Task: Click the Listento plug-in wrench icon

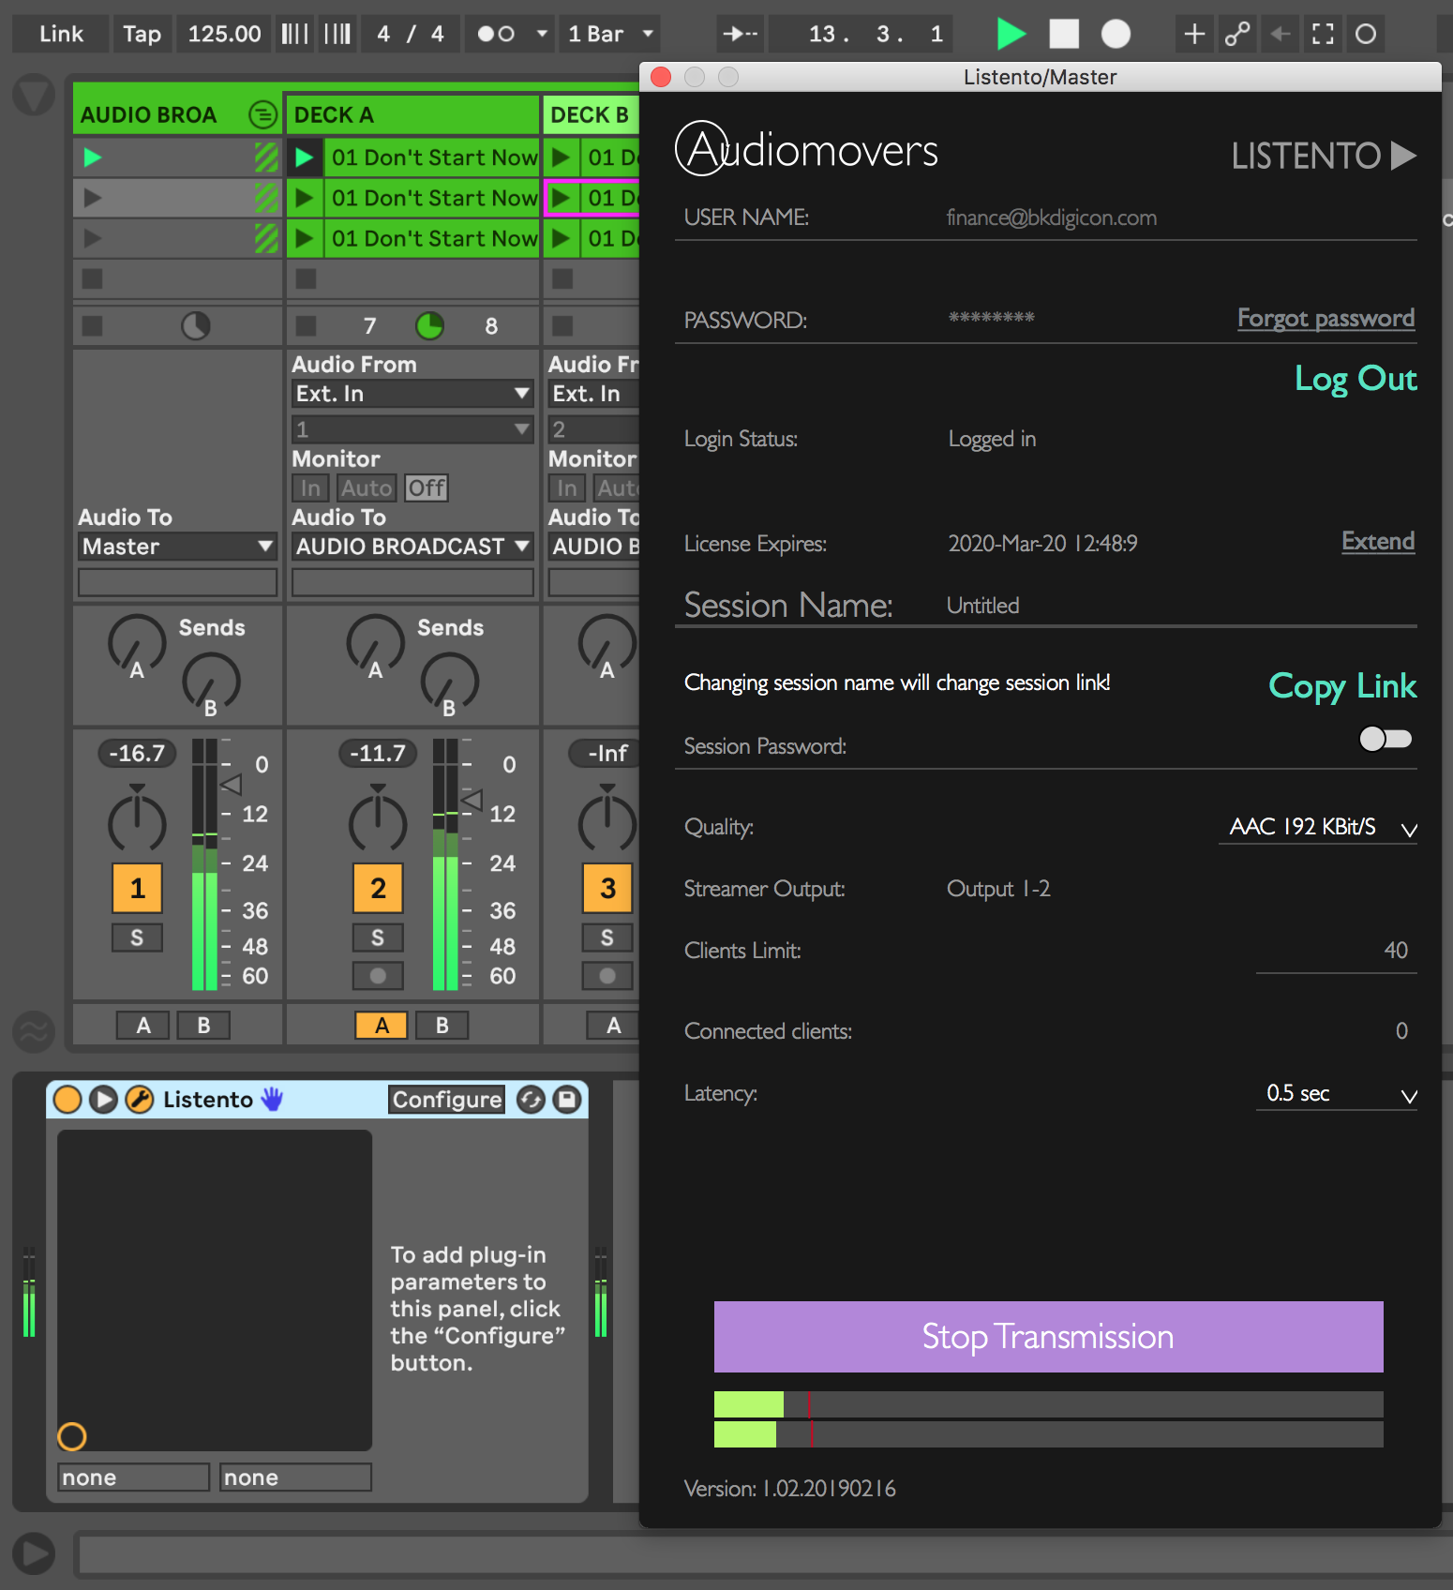Action: pyautogui.click(x=140, y=1099)
